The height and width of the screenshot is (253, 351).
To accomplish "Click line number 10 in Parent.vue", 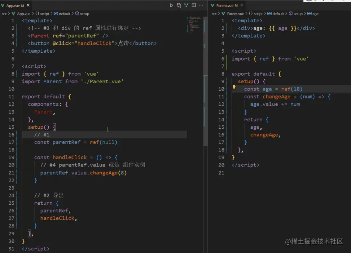I will (221, 89).
